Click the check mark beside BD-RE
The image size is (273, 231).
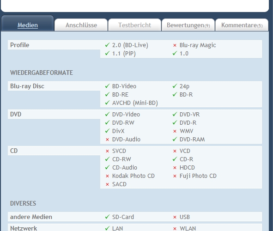point(108,94)
